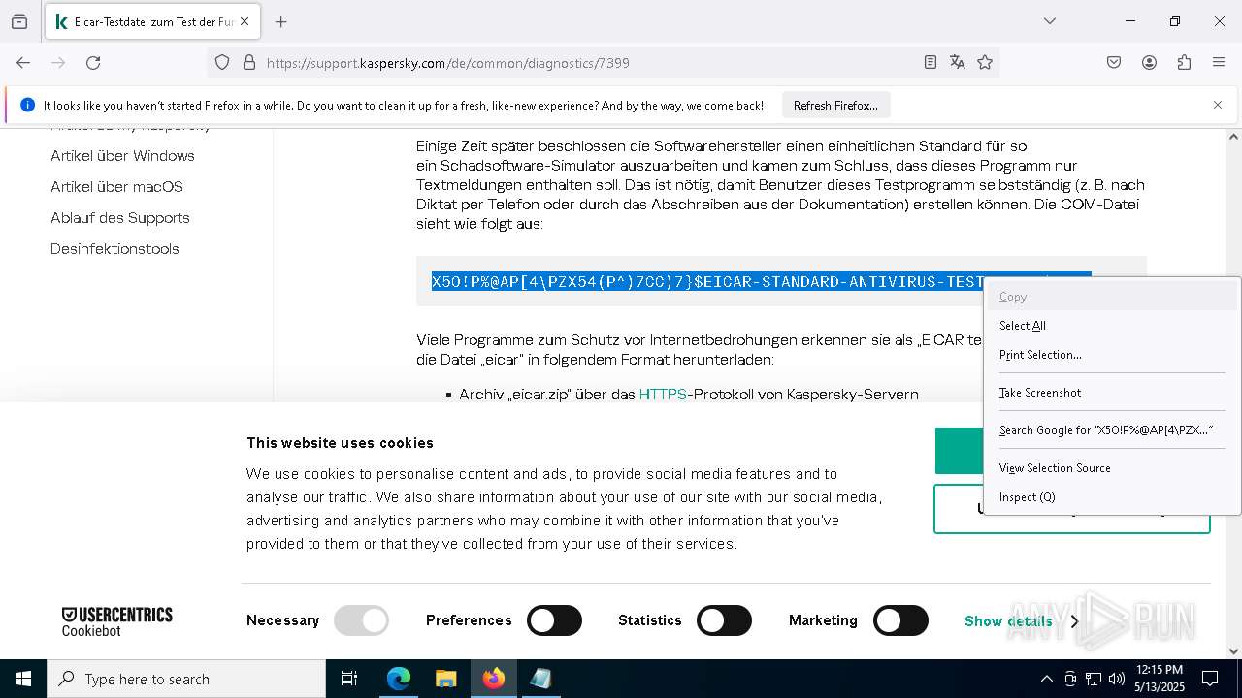Open extensions puzzle icon
The image size is (1242, 698).
(1184, 62)
